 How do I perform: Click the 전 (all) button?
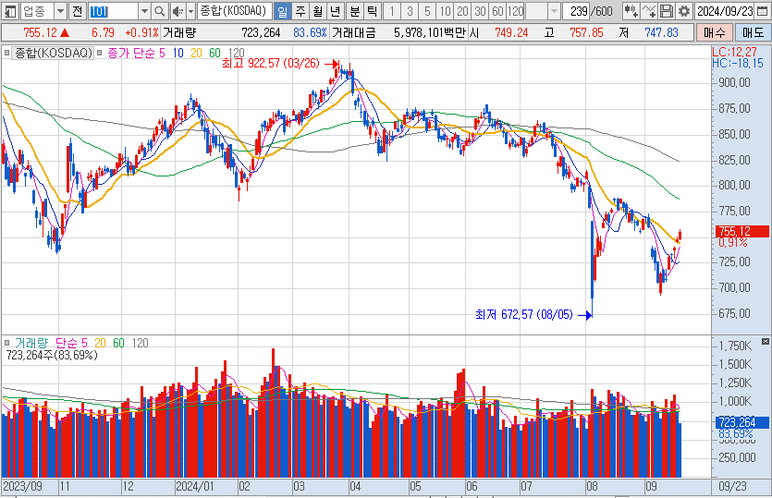point(77,11)
